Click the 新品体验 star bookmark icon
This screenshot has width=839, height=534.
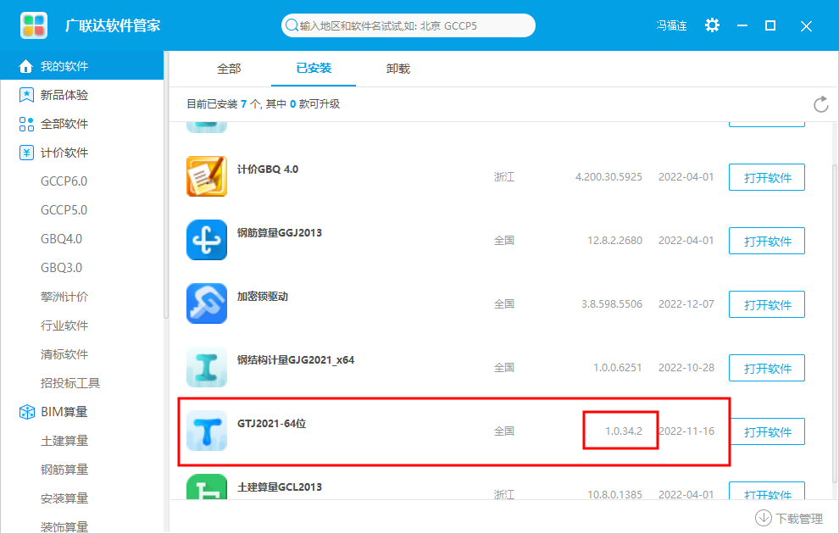pyautogui.click(x=26, y=95)
